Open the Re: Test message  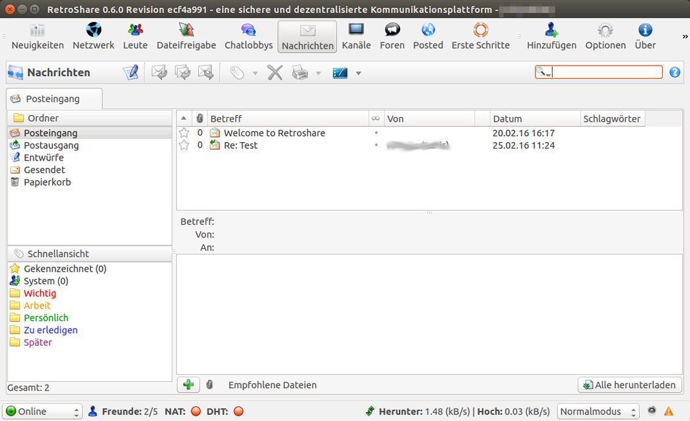pos(241,145)
